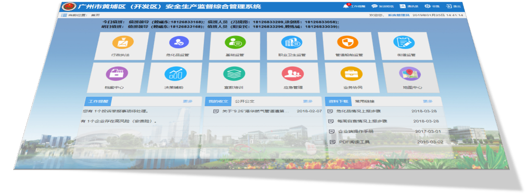Click 更多 in the 资料下载 panel

coord(428,101)
